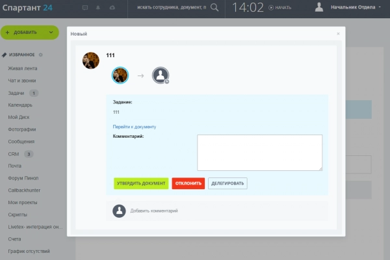
Task: Open the notifications bell icon
Action: [99, 8]
